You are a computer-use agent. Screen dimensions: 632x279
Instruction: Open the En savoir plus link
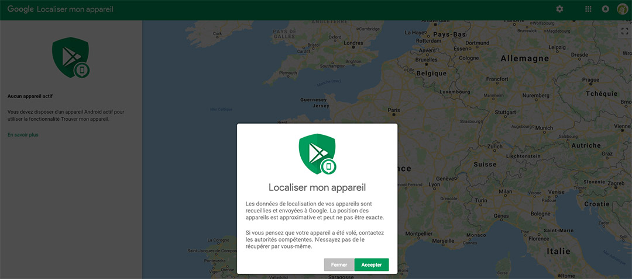point(23,135)
